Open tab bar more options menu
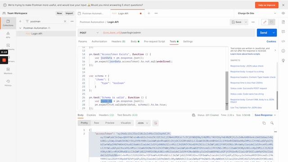This screenshot has height=162, width=288. tap(156, 13)
